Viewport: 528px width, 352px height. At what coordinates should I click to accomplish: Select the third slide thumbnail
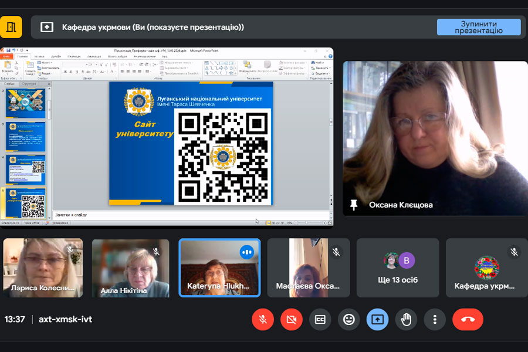point(26,137)
